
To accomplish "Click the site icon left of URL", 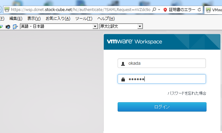I will 7,10.
